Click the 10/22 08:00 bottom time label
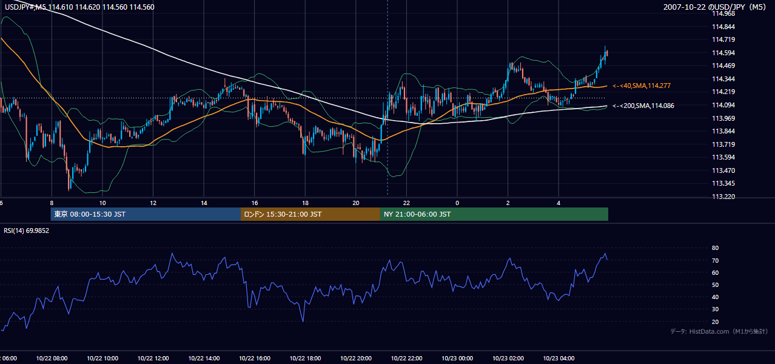 coord(52,359)
